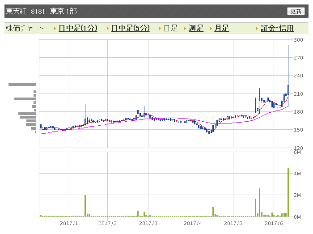Screen dimensions: 313x234
Task: Click the 270 price axis label
Action: [x=298, y=58]
